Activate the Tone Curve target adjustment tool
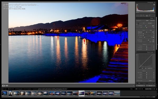This screenshot has height=99, width=158. tap(137, 55)
